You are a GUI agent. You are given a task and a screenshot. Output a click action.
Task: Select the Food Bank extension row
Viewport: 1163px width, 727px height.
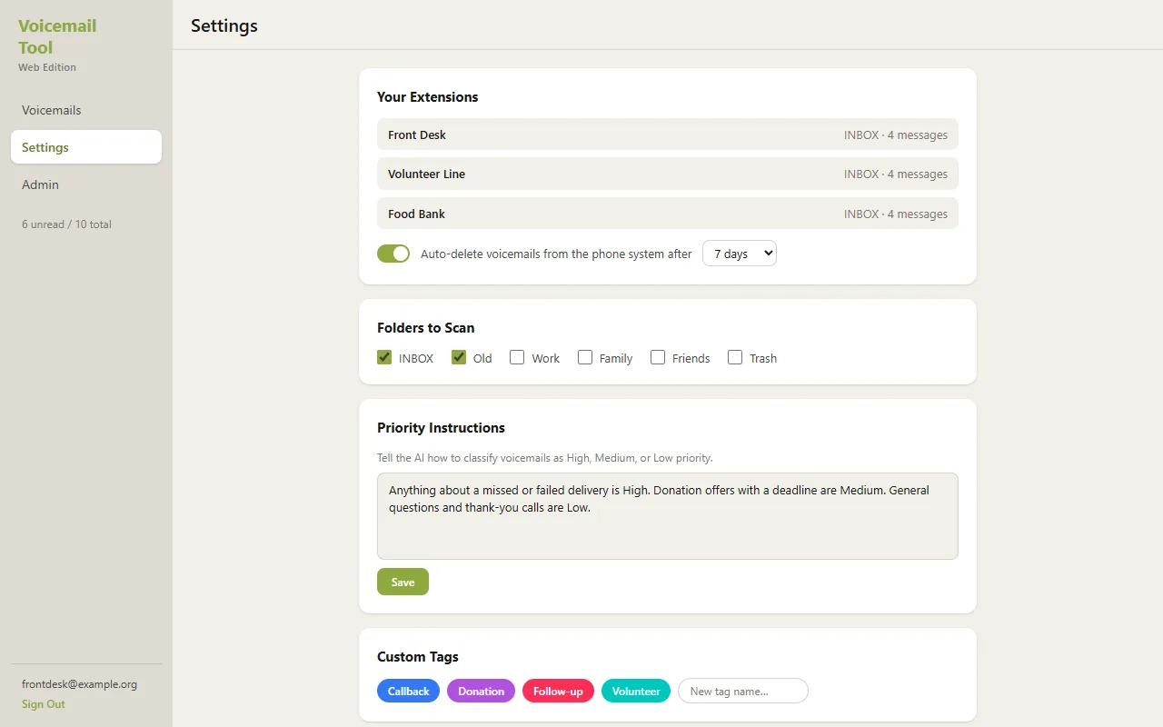(x=668, y=214)
